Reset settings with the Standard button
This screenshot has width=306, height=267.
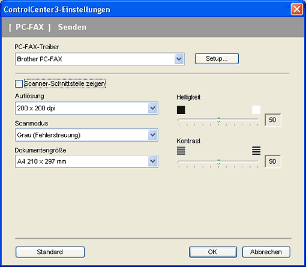pos(50,252)
